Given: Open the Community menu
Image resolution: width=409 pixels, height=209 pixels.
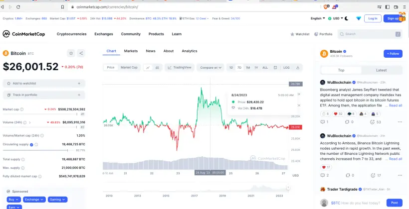Looking at the screenshot, I should point(131,34).
